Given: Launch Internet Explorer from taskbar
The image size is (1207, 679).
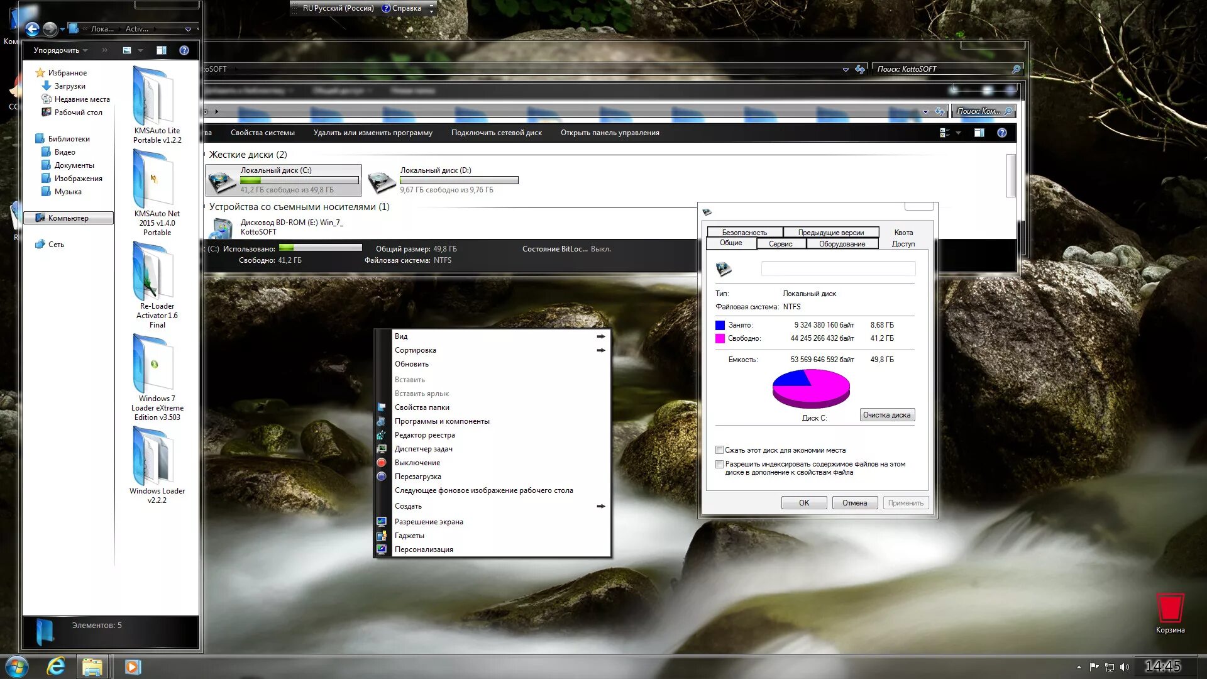Looking at the screenshot, I should click(x=56, y=666).
